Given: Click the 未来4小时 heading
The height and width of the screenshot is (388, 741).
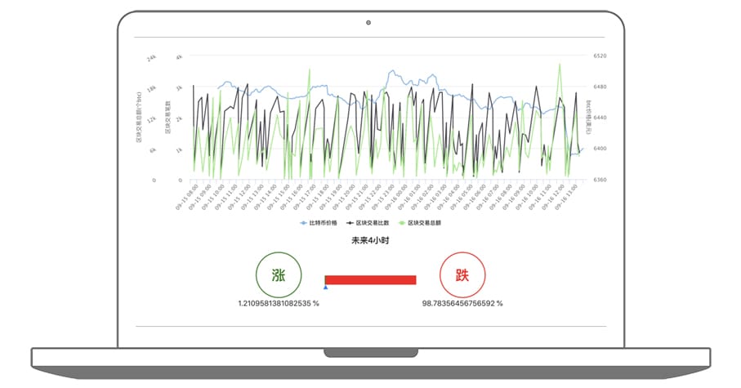Looking at the screenshot, I should 370,241.
